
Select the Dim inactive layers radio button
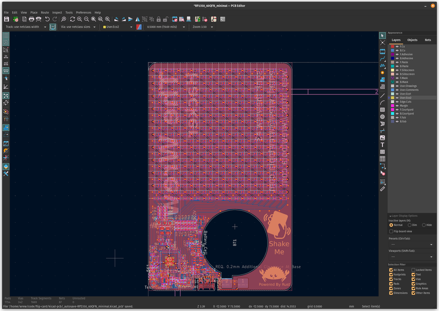coord(410,225)
